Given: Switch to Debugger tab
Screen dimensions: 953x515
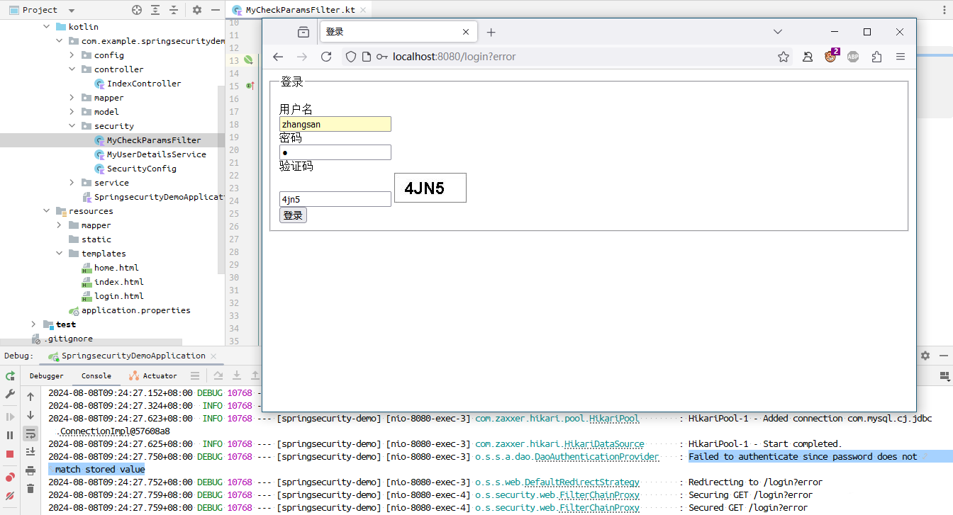Looking at the screenshot, I should [x=47, y=376].
